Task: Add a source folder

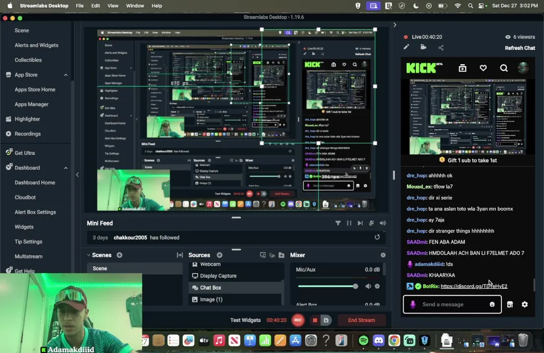Action: click(281, 255)
